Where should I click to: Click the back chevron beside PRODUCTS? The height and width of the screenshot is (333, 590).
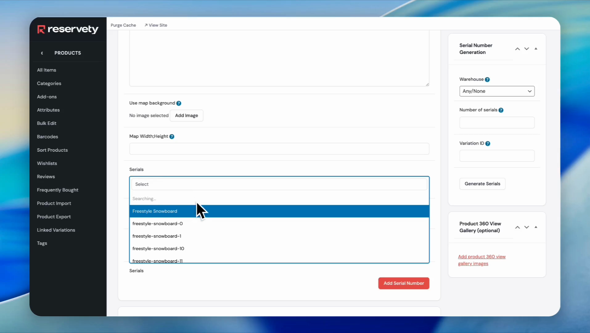[42, 53]
